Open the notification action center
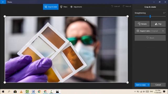The width and height of the screenshot is (168, 94). tap(164, 91)
